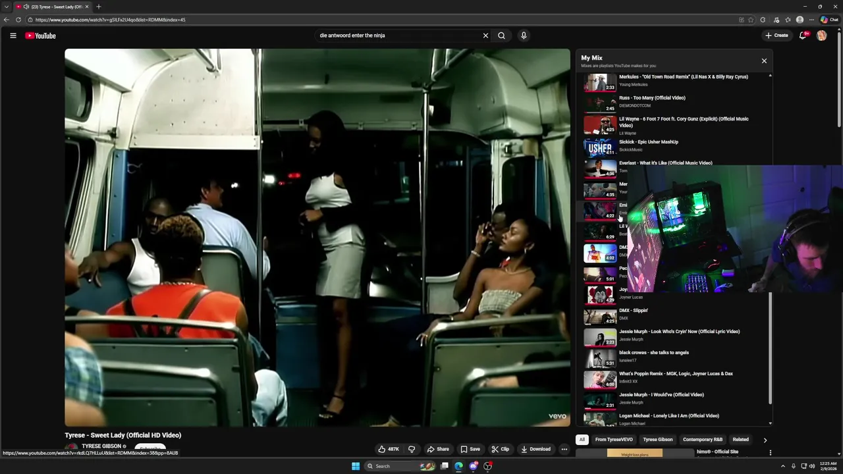The image size is (843, 474).
Task: Open the Windows Start menu
Action: [x=356, y=466]
